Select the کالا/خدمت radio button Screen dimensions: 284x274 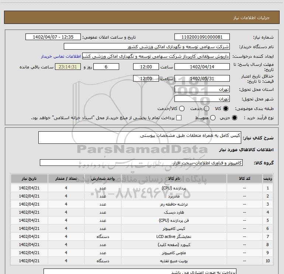point(182,108)
